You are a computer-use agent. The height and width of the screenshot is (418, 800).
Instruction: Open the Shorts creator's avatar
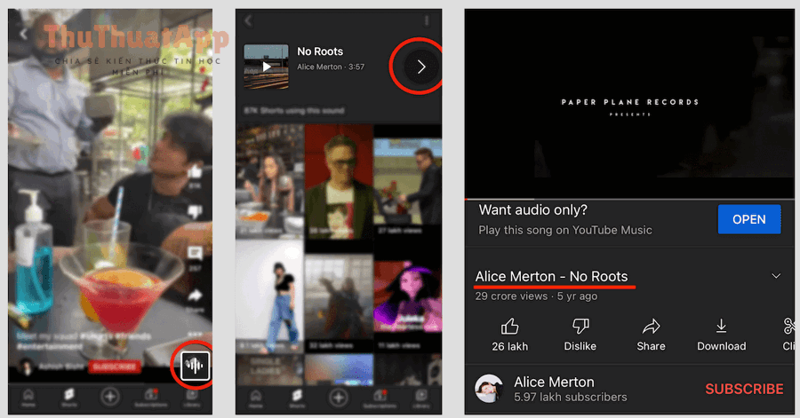pos(26,366)
